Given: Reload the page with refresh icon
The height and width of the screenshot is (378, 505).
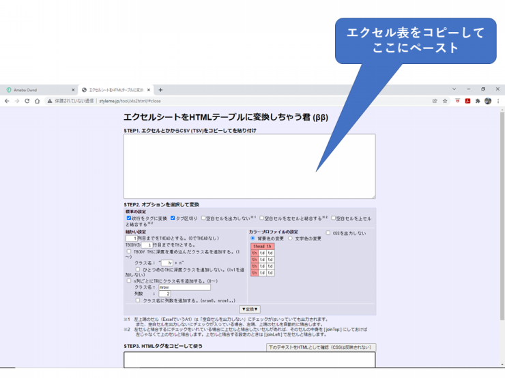Looking at the screenshot, I should point(27,101).
